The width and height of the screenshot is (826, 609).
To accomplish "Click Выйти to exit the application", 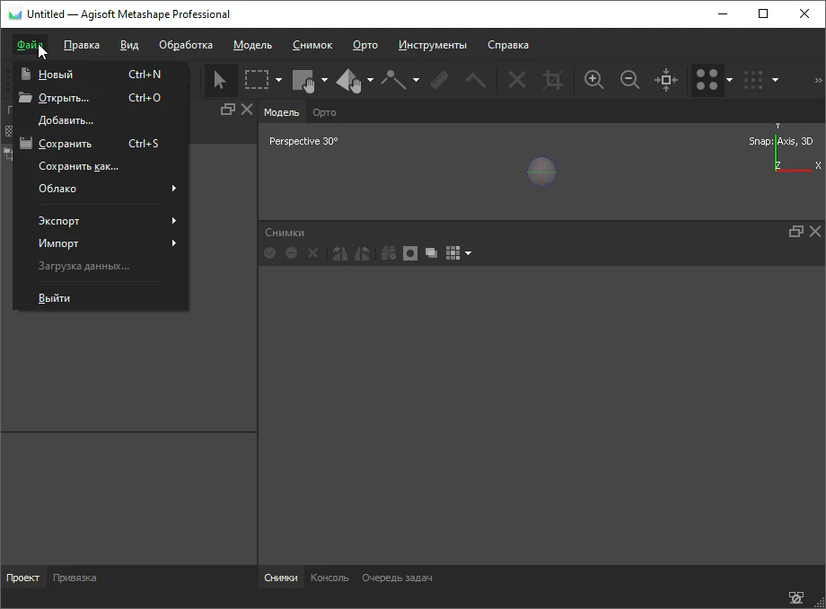I will pyautogui.click(x=54, y=298).
